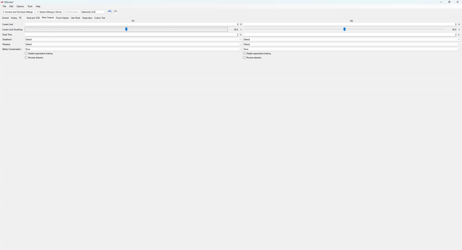Click the M2 smoothing 50.0 percent value

454,30
